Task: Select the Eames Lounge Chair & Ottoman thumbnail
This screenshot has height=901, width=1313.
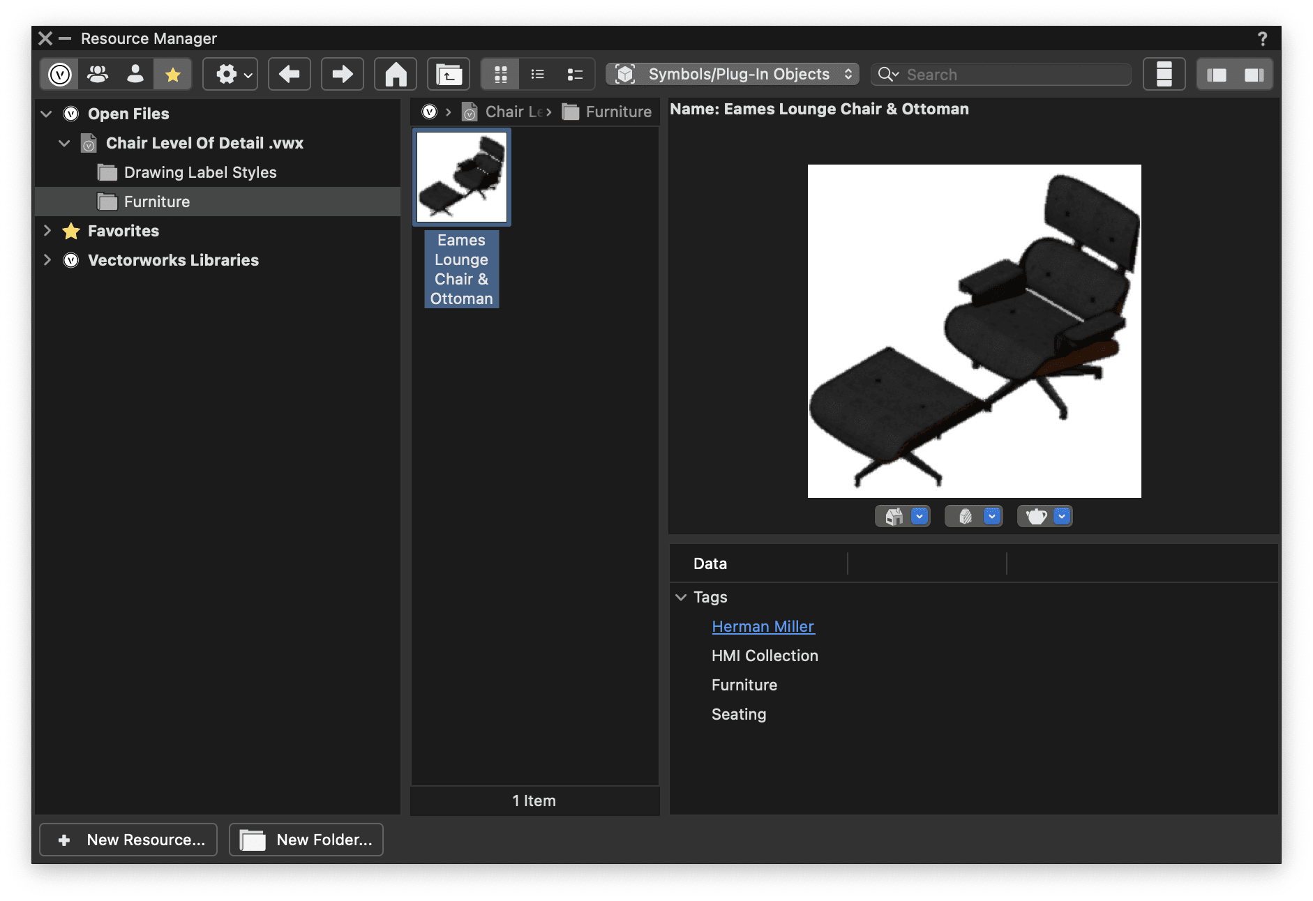Action: [462, 176]
